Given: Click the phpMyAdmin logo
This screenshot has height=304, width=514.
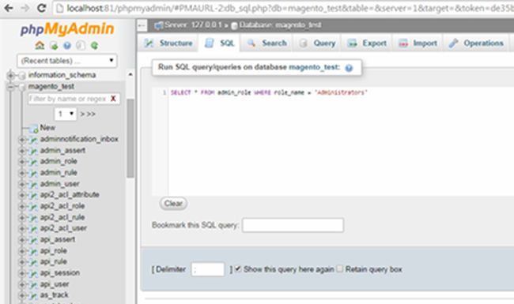Looking at the screenshot, I should pyautogui.click(x=67, y=29).
